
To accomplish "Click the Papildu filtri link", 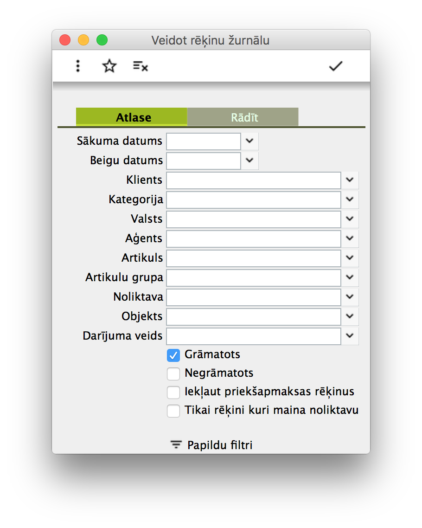I will 220,445.
